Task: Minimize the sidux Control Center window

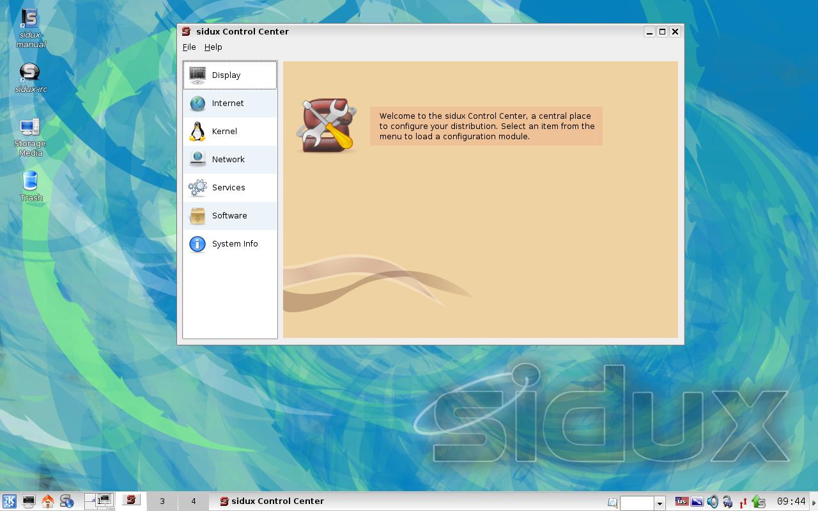Action: 649,31
